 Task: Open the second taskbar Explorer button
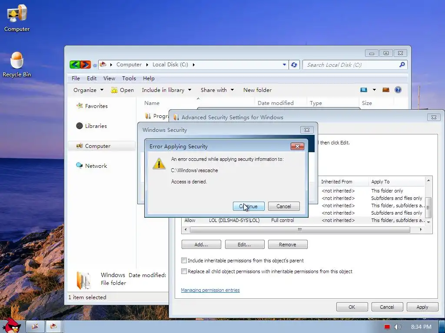pos(53,326)
